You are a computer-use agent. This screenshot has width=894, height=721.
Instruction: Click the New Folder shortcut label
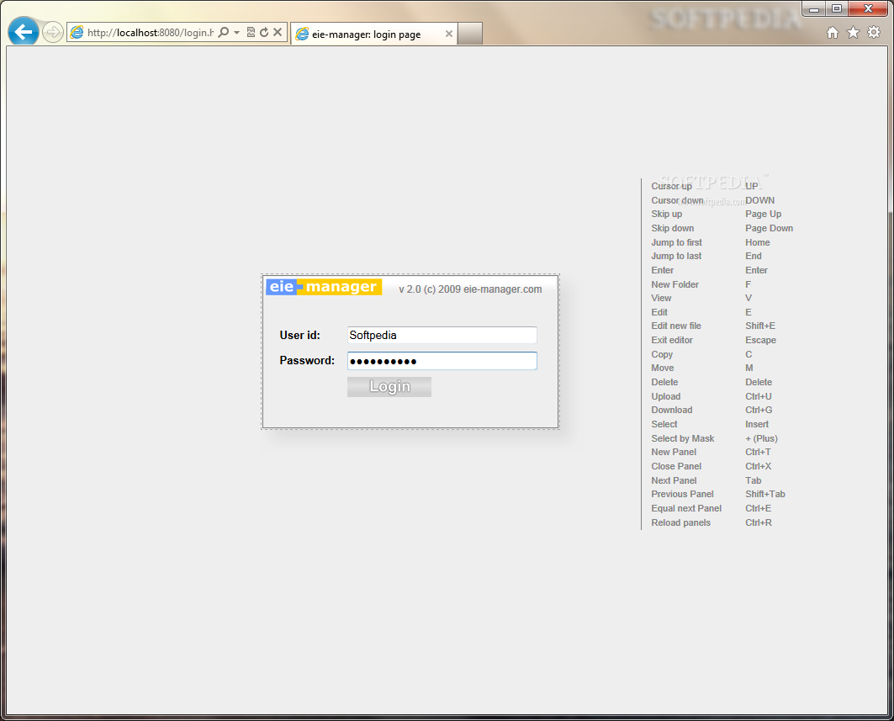tap(675, 284)
